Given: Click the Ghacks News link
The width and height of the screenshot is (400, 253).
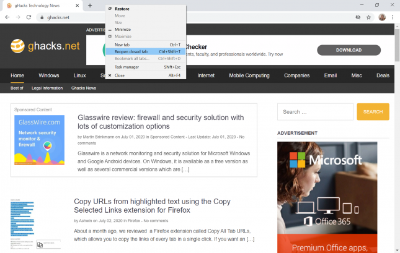Looking at the screenshot, I should tap(84, 88).
